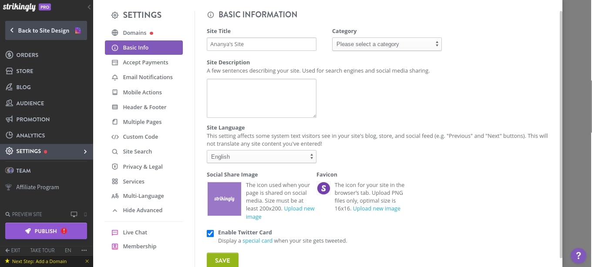Click the Custom Code settings item

tap(140, 137)
